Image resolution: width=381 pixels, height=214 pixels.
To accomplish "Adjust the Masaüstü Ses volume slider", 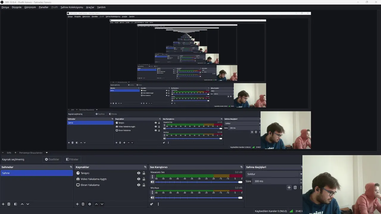I will 199,182.
